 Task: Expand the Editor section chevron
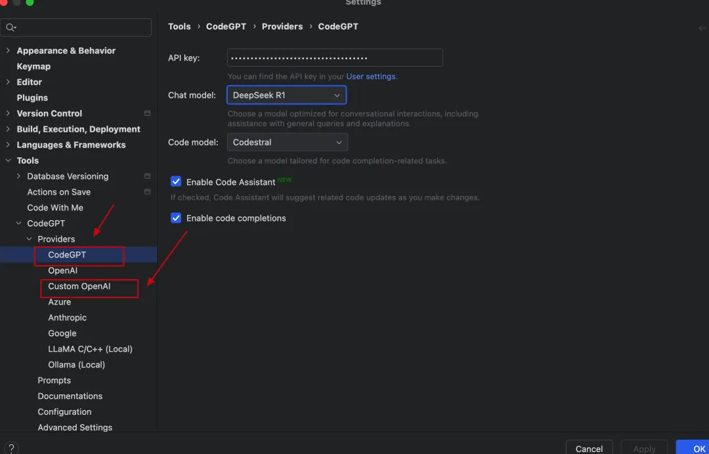click(8, 82)
